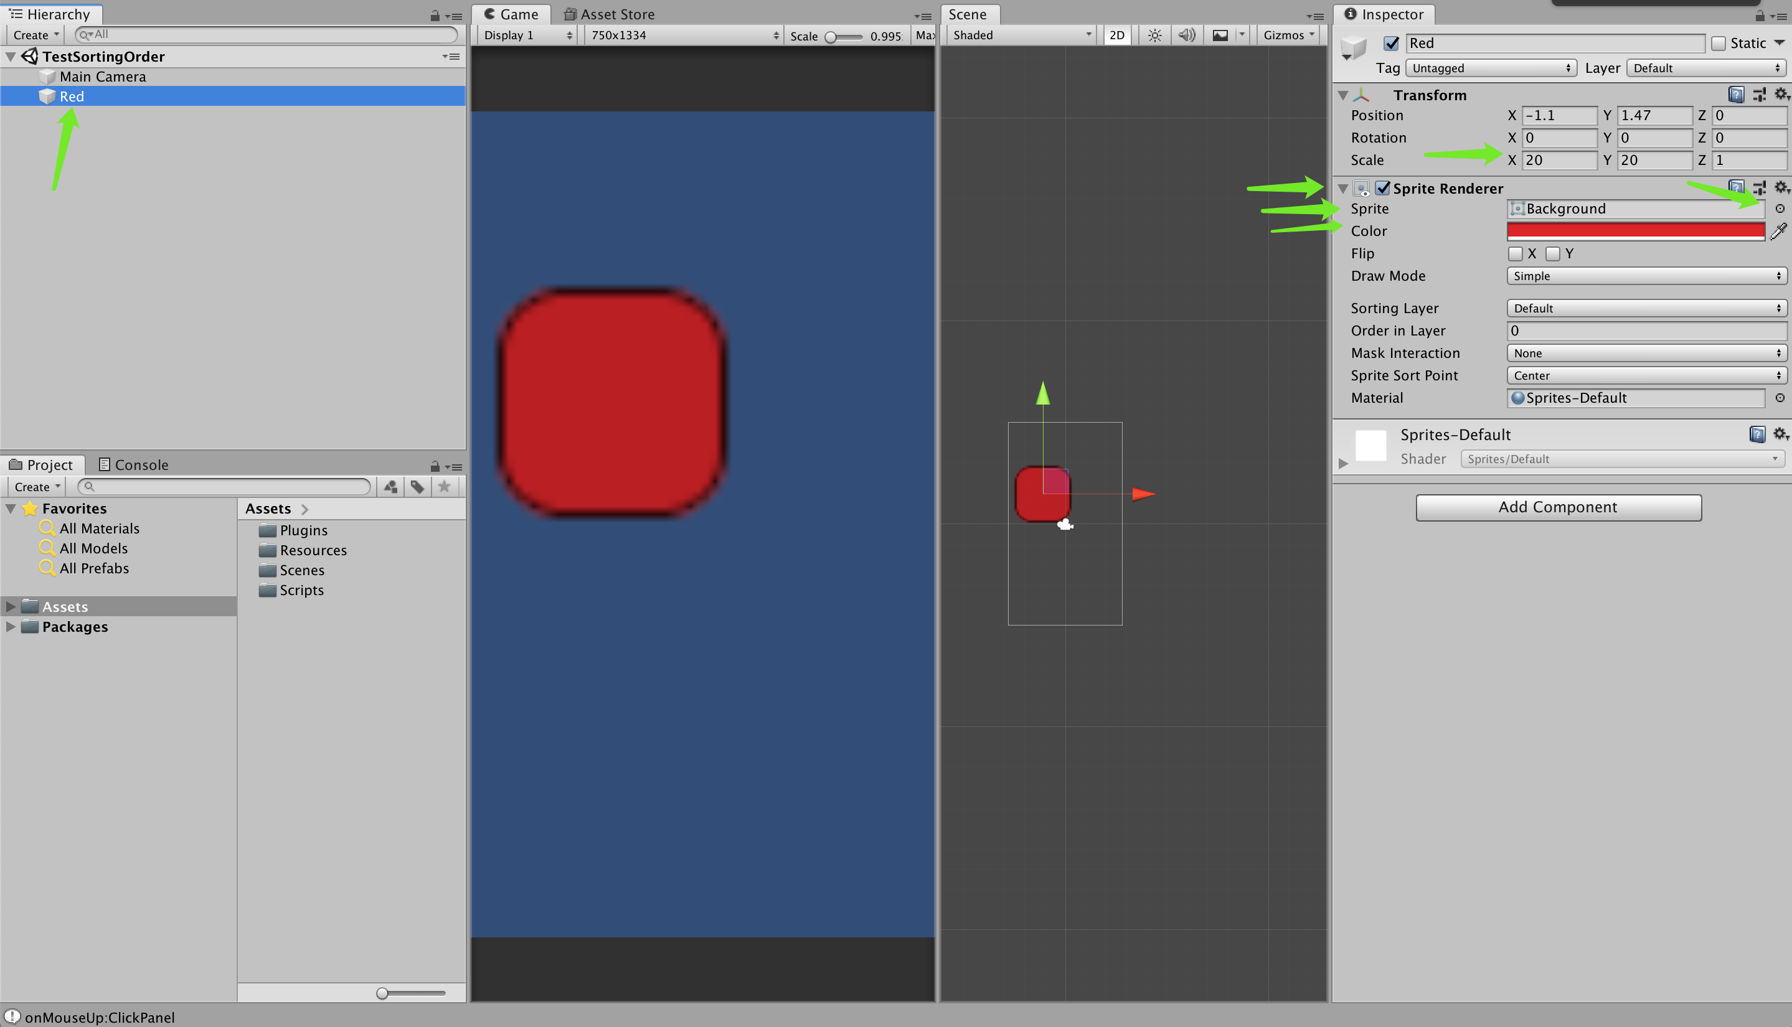Toggle the 2D scene view button
The height and width of the screenshot is (1027, 1792).
[x=1116, y=35]
